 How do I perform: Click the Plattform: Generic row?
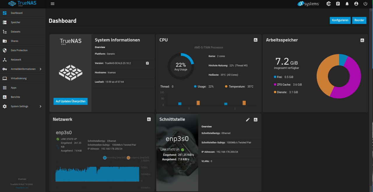tap(123, 54)
